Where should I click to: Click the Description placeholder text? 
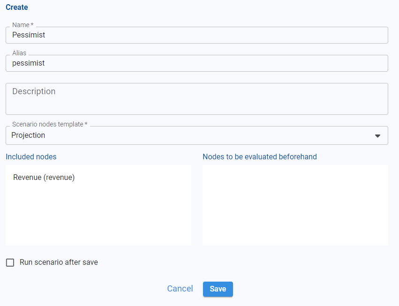click(x=34, y=91)
